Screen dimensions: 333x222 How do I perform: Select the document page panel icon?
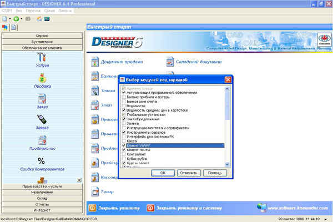(x=14, y=27)
